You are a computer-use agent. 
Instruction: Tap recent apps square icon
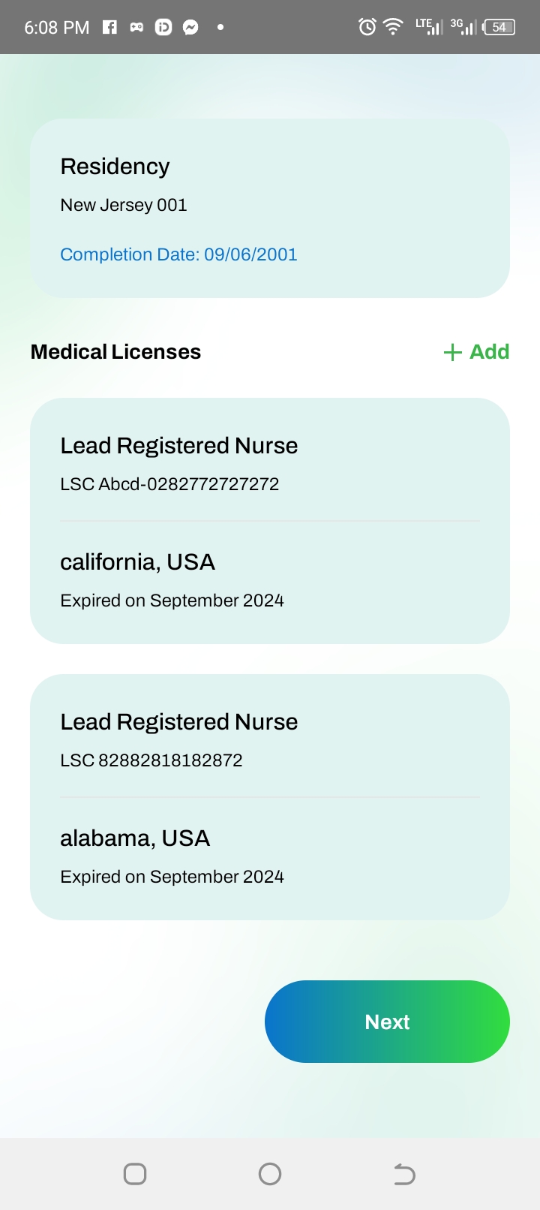tap(135, 1174)
